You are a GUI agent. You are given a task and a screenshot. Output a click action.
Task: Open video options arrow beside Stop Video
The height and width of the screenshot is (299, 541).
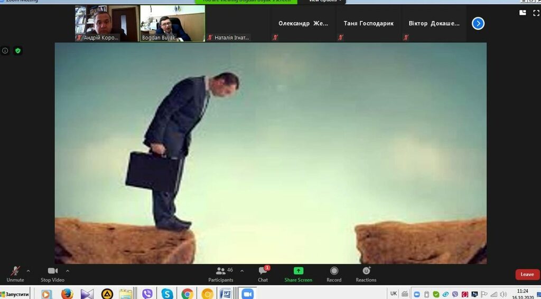[x=68, y=271]
